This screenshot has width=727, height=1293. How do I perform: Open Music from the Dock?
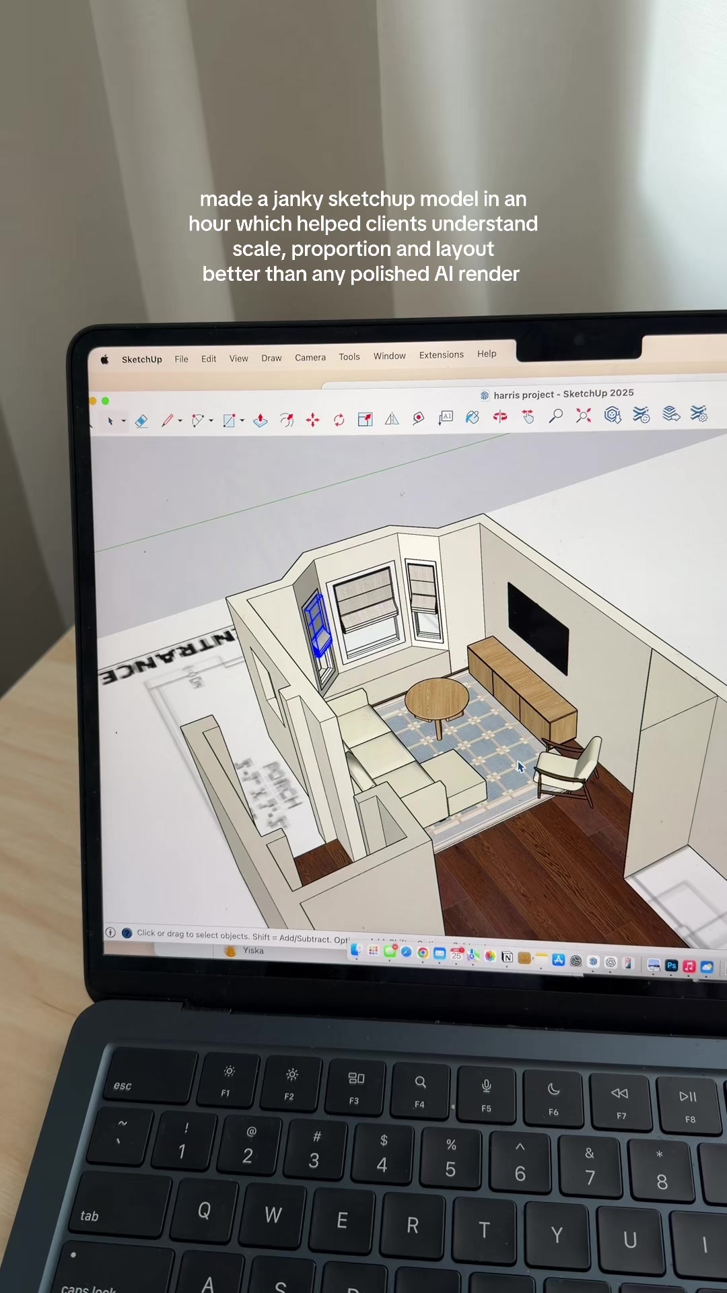coord(689,966)
